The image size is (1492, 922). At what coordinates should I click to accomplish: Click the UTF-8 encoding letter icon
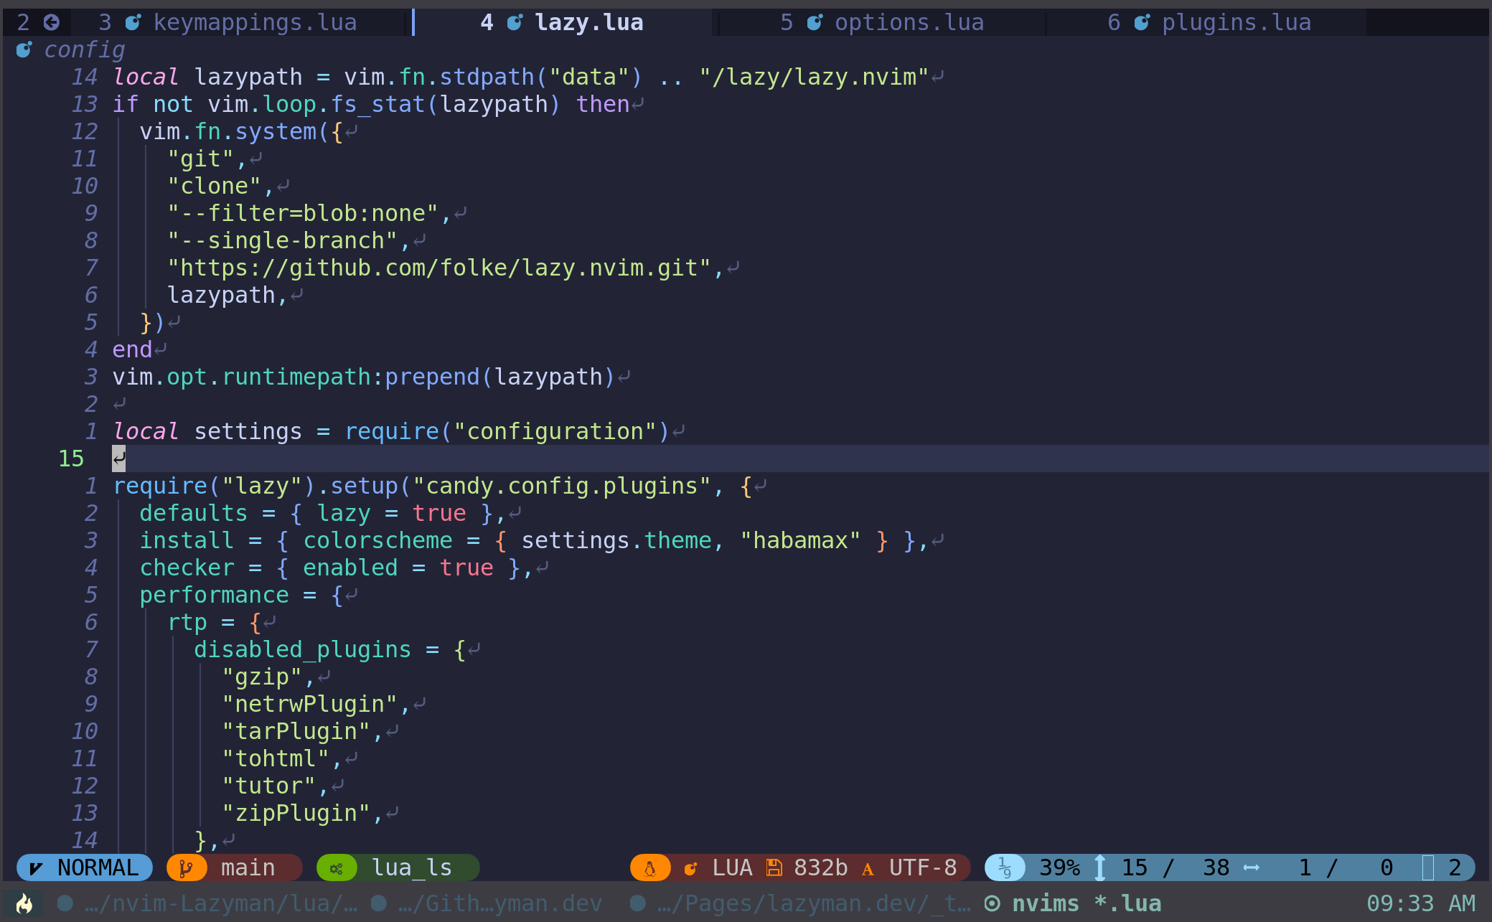[868, 870]
